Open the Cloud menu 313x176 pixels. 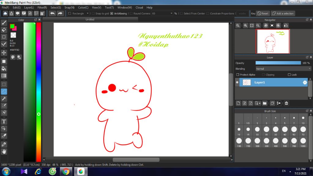coord(139,8)
